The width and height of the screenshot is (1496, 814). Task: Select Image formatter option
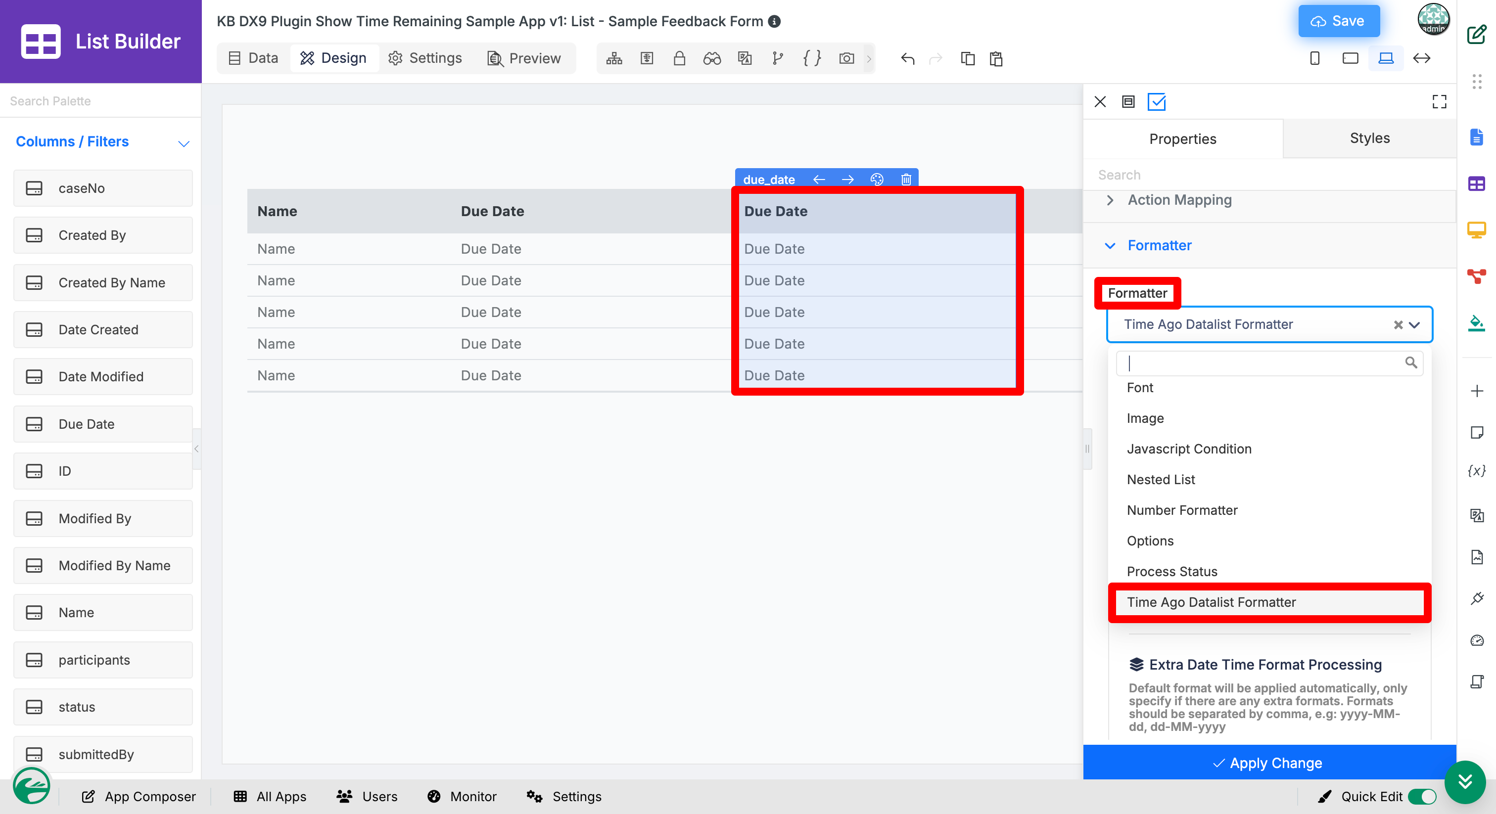tap(1269, 418)
